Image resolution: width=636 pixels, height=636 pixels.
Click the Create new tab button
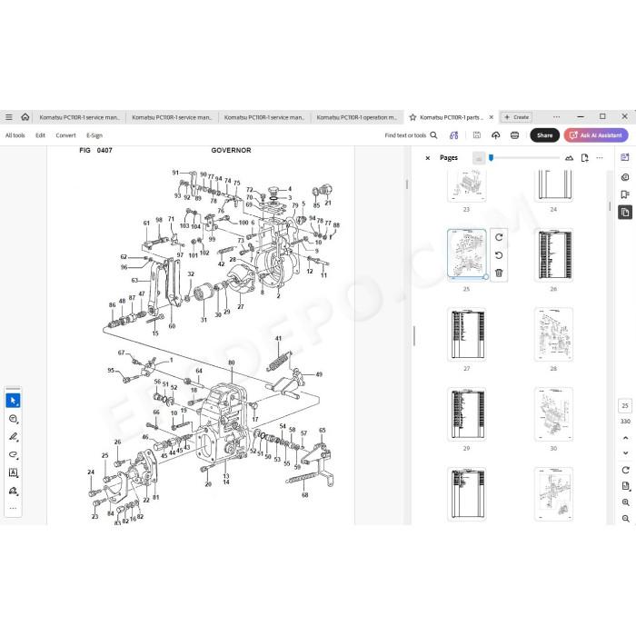point(516,117)
